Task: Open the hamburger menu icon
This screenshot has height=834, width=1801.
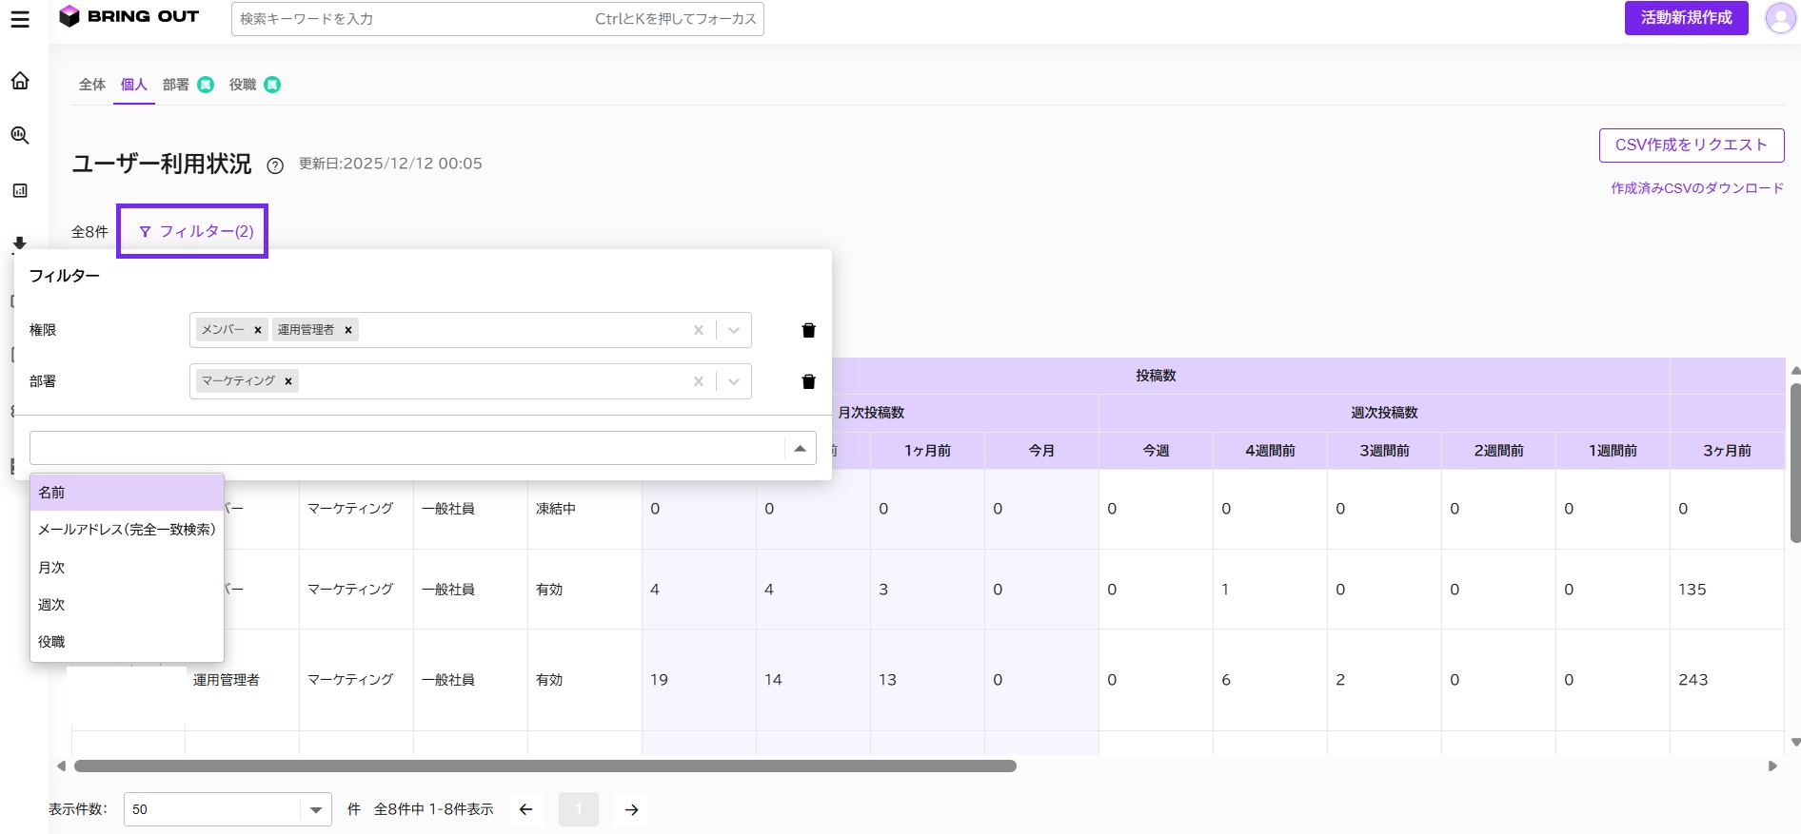Action: (20, 19)
